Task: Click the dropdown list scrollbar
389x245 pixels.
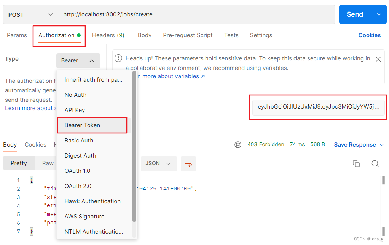Action: tap(134, 147)
